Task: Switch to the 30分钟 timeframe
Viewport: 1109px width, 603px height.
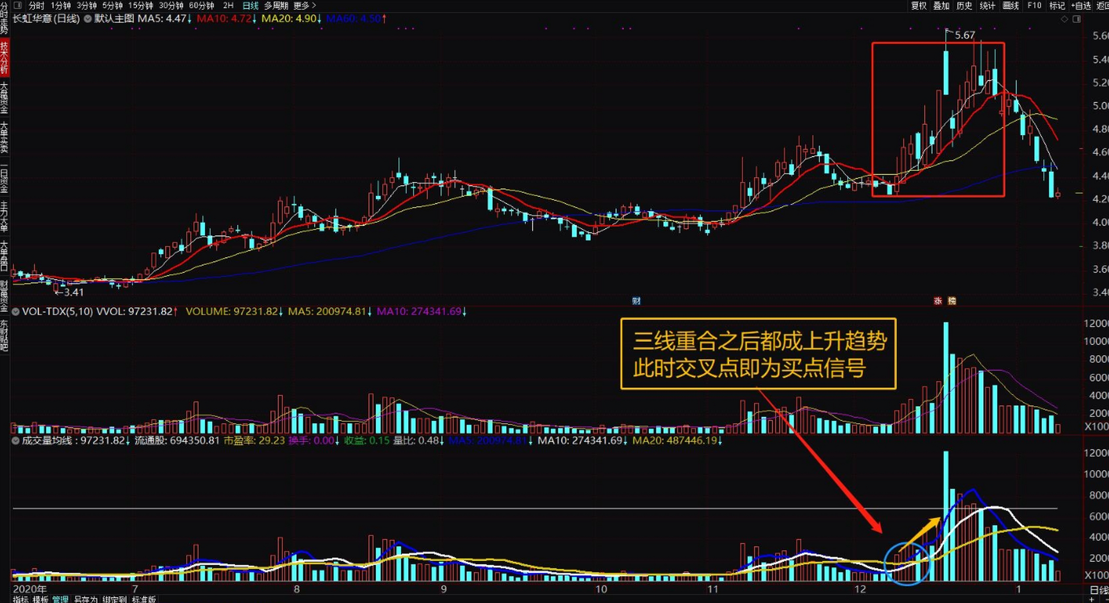Action: [x=171, y=6]
